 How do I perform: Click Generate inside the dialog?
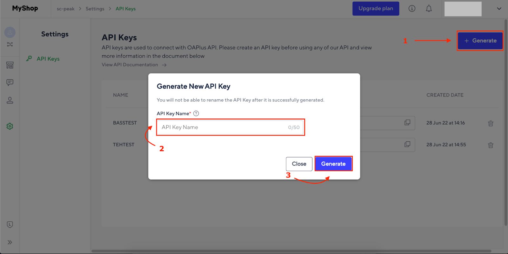(333, 164)
